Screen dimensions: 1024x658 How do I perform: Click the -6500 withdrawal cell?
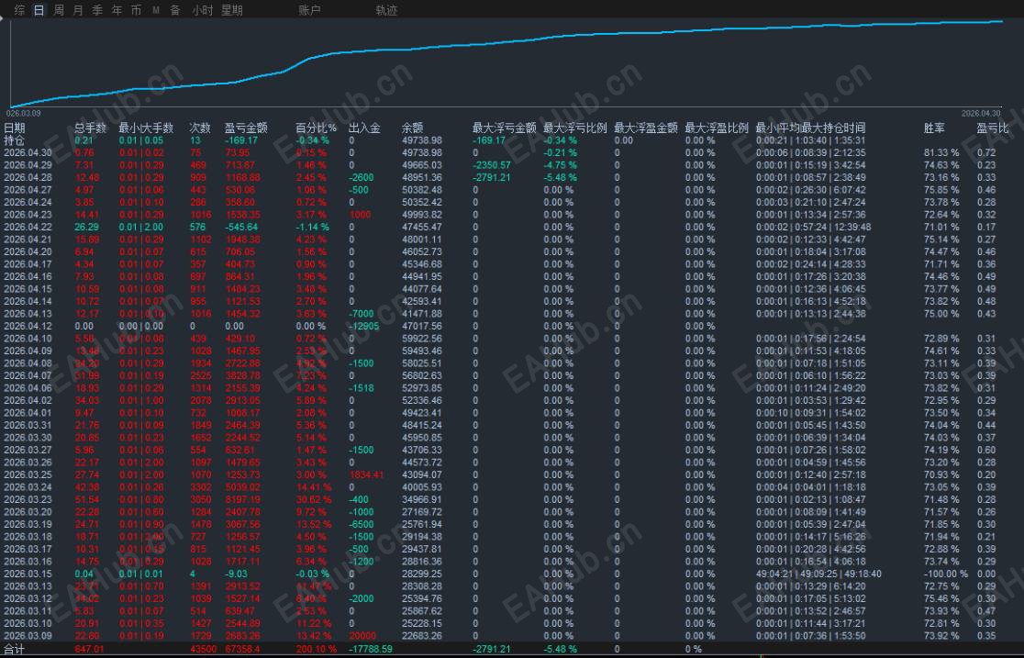(x=362, y=524)
